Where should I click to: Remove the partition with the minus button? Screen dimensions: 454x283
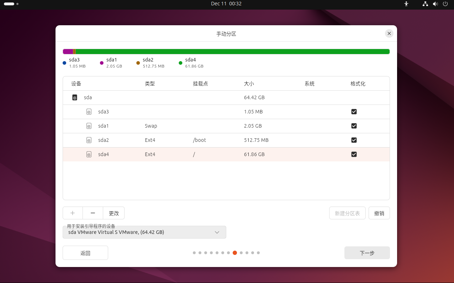pos(93,213)
